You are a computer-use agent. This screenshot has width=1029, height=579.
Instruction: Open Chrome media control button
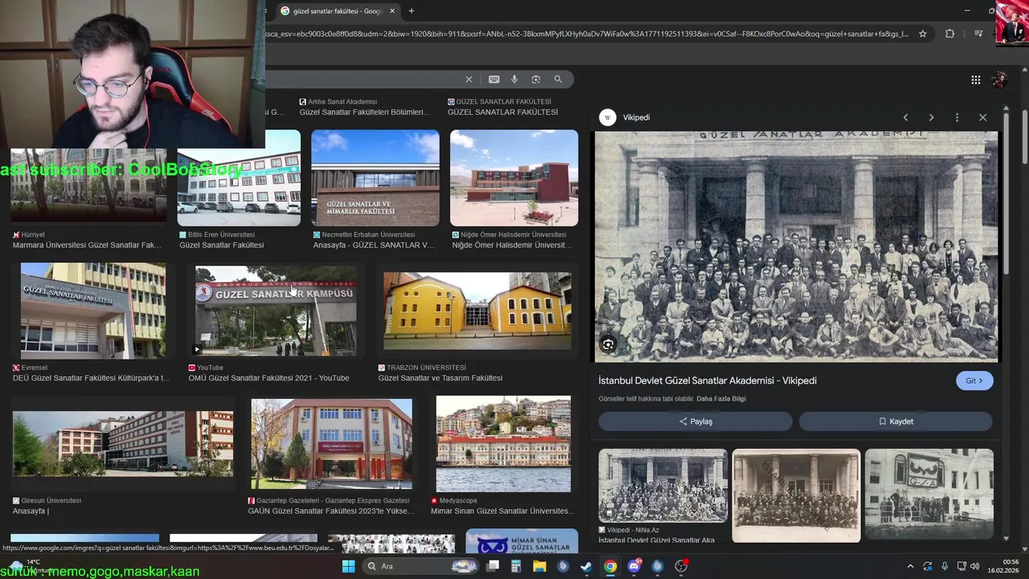point(978,34)
